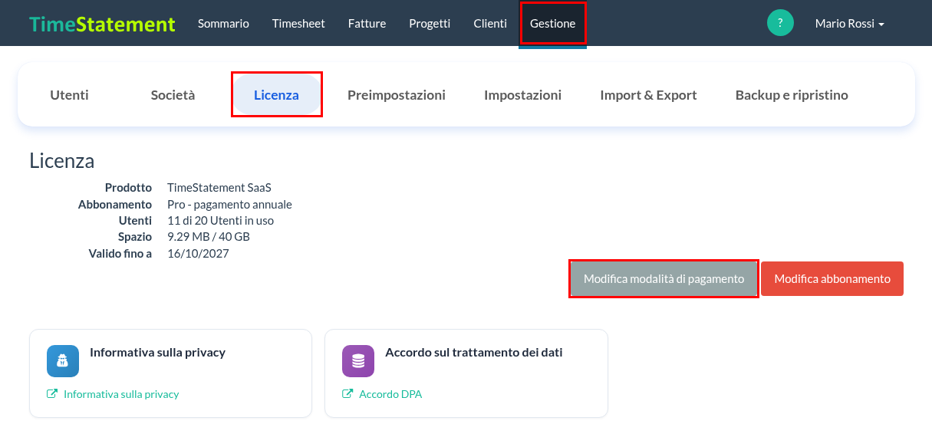Open the Preimpostazioni tab
Image resolution: width=932 pixels, height=424 pixels.
(397, 95)
